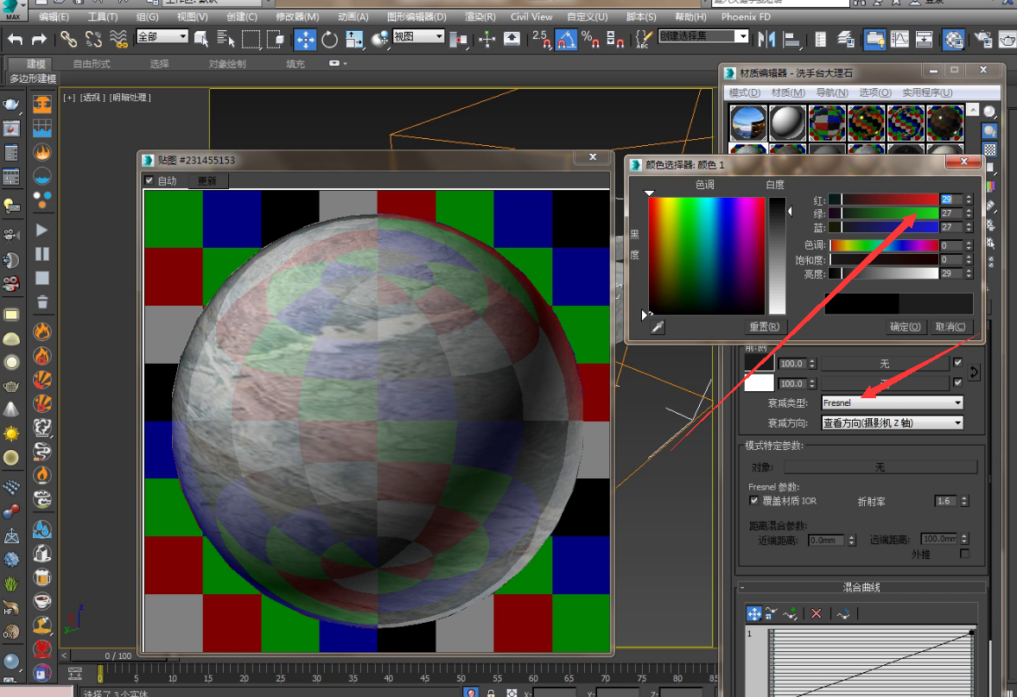
Task: Click the sun icon in left toolbar
Action: coord(11,433)
